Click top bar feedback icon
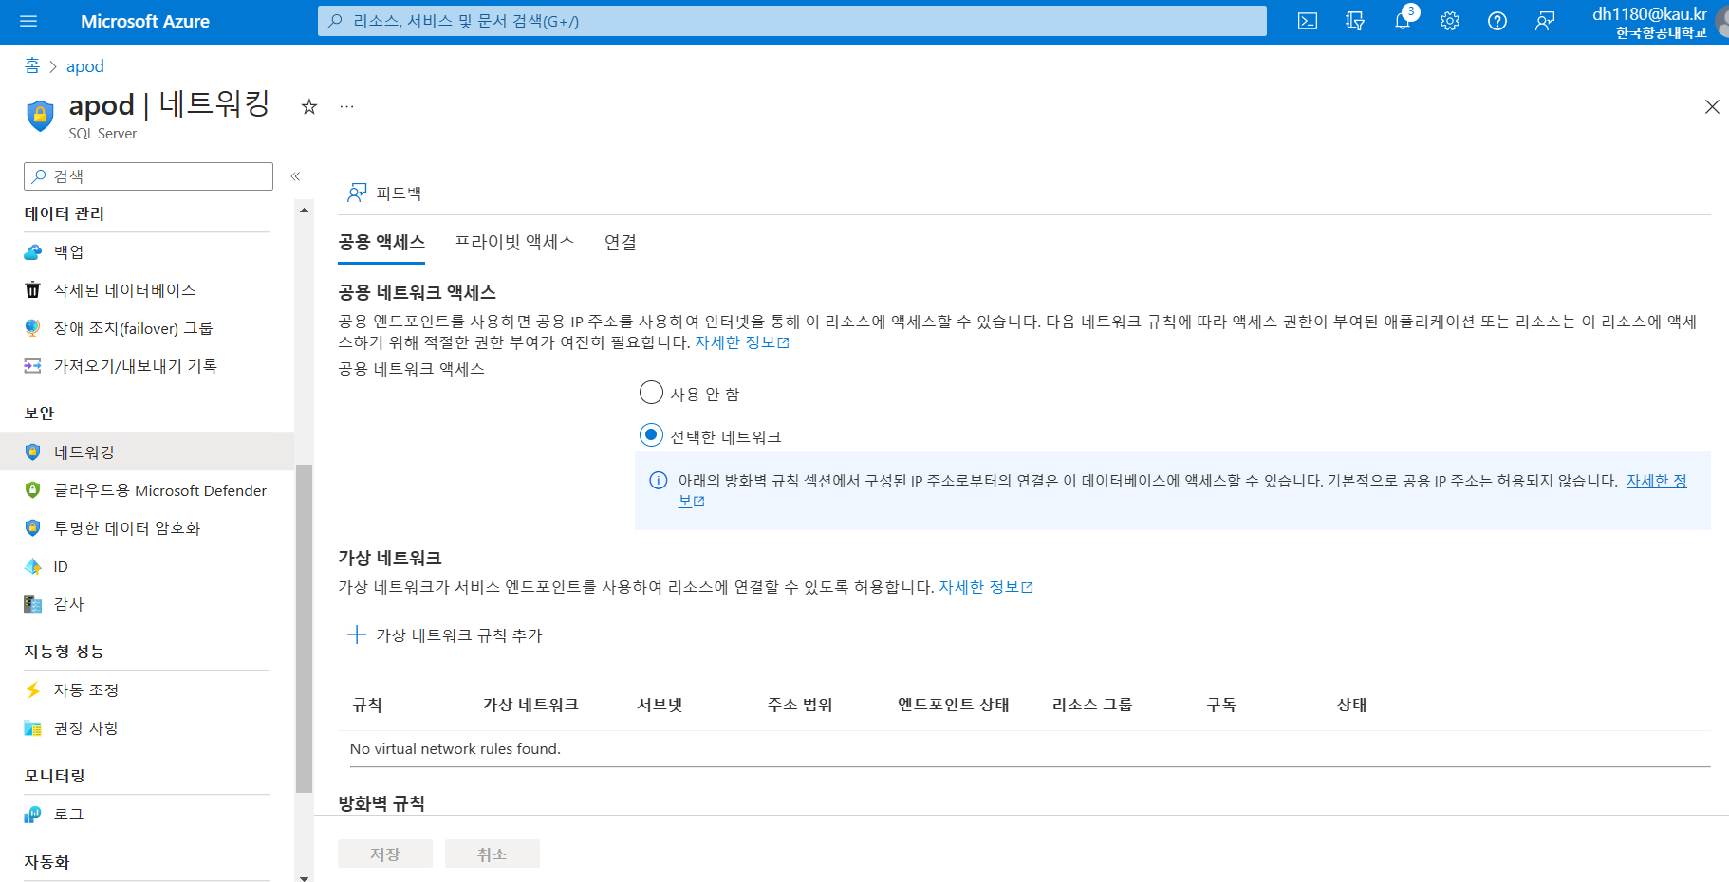The image size is (1729, 882). click(x=1545, y=21)
